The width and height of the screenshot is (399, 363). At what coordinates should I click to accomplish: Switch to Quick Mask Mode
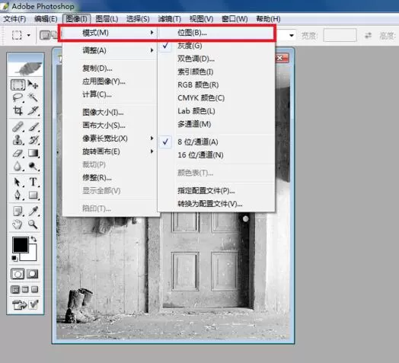click(33, 274)
